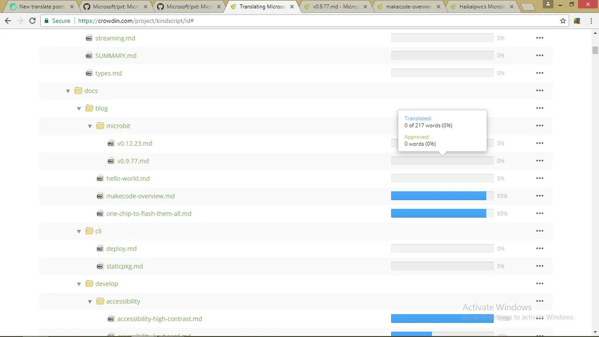The image size is (599, 337).
Task: Go back with the browser back arrow
Action: (x=8, y=21)
